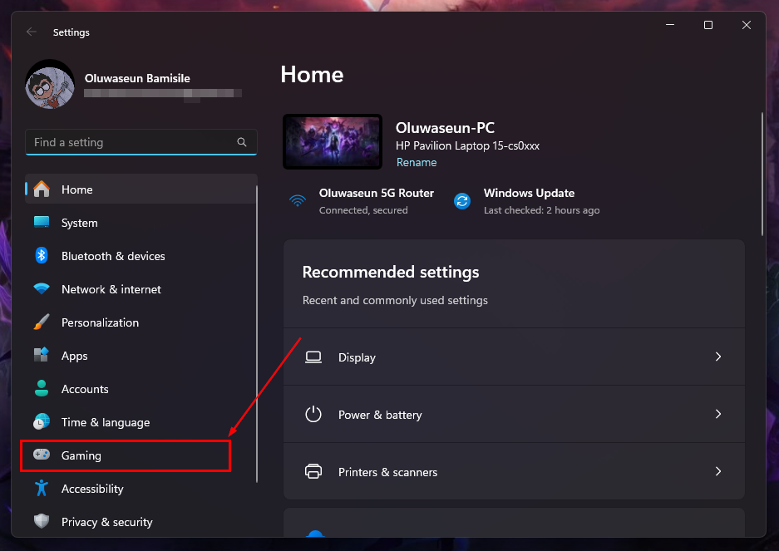Click the Accessibility figure icon
Screen dimensions: 779x551
(42, 488)
